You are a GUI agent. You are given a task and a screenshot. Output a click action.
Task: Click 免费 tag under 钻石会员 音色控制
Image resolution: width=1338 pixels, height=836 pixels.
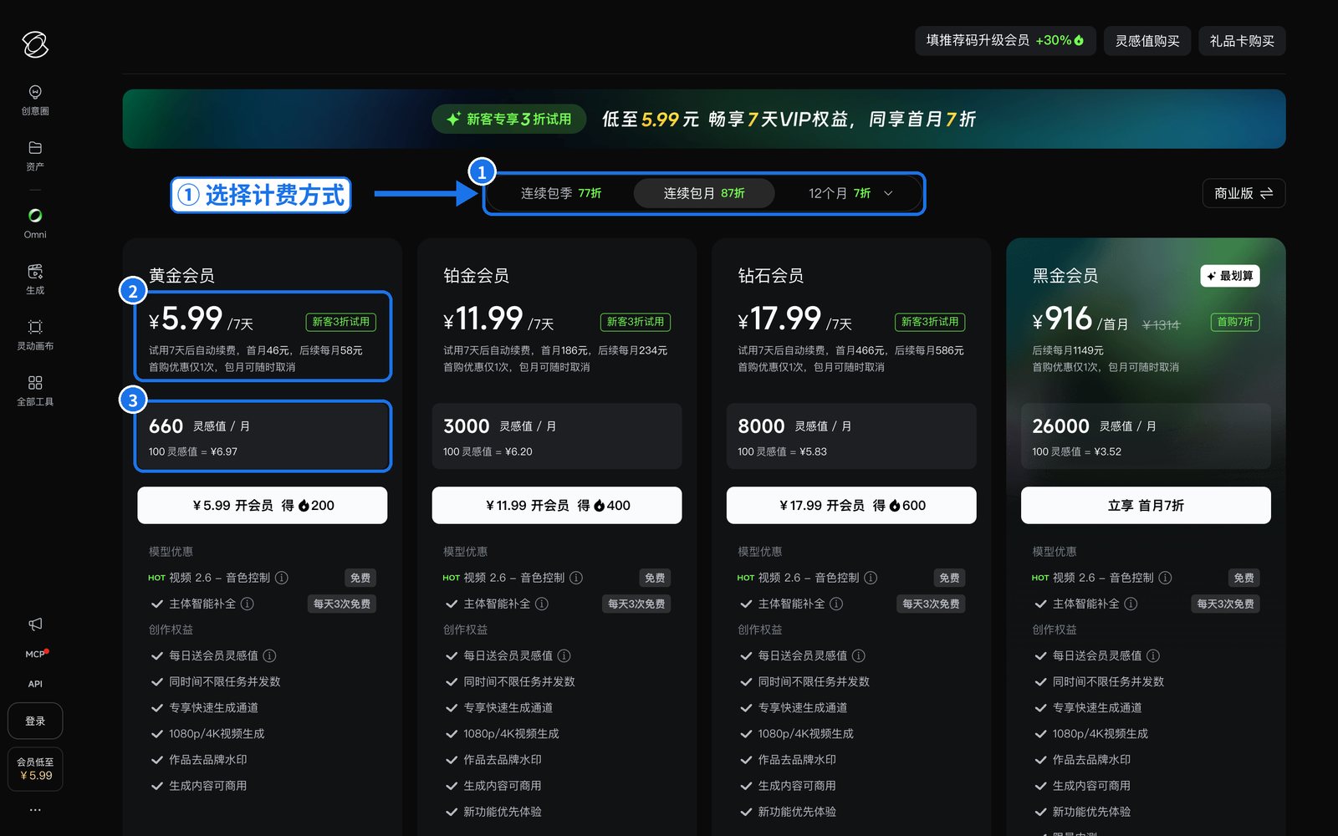(x=949, y=578)
